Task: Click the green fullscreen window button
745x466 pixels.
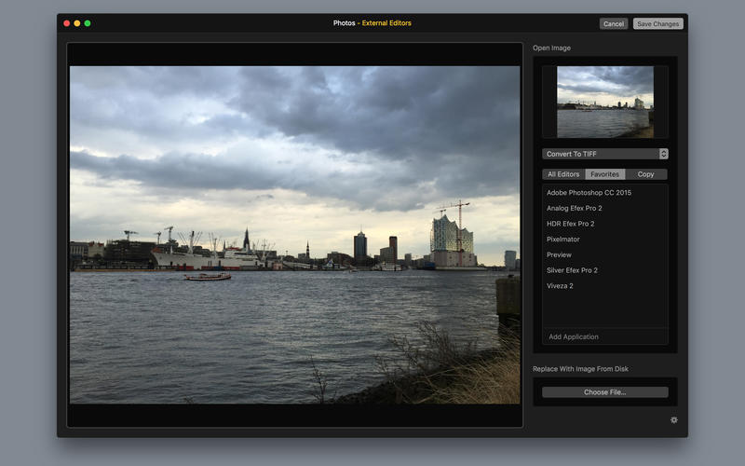Action: [88, 23]
